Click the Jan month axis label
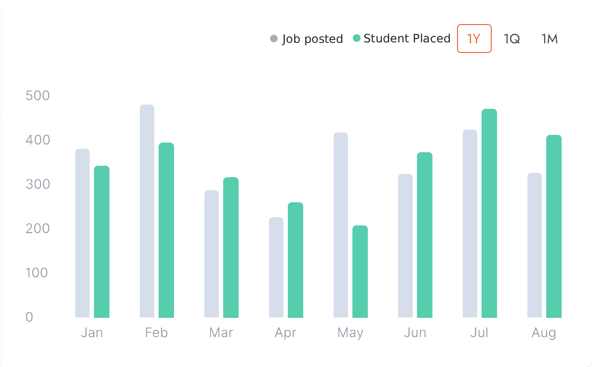Screen dimensions: 592x367 tap(92, 333)
